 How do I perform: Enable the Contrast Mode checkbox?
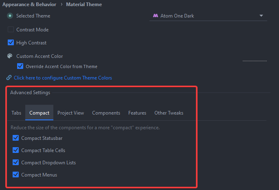(x=11, y=30)
